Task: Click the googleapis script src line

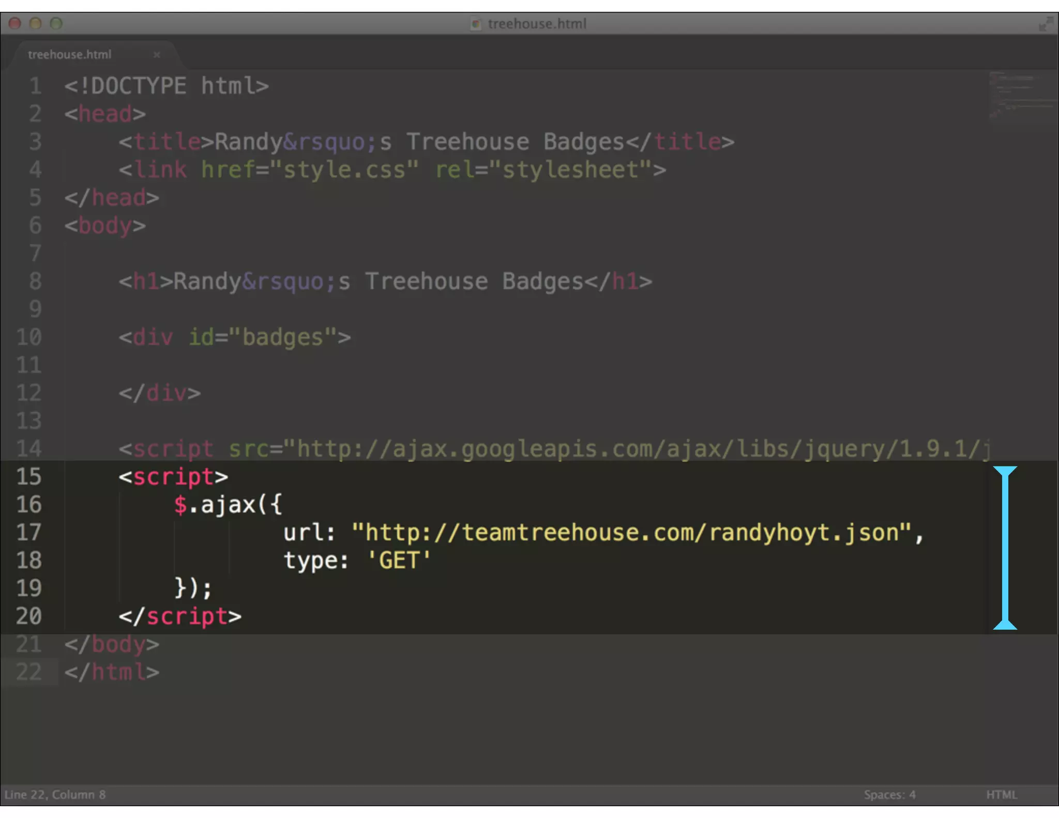Action: [554, 448]
